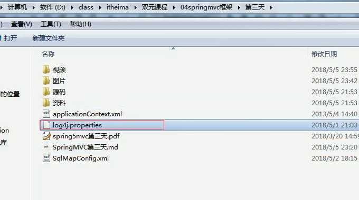Go to itheima in the address bar

click(117, 7)
